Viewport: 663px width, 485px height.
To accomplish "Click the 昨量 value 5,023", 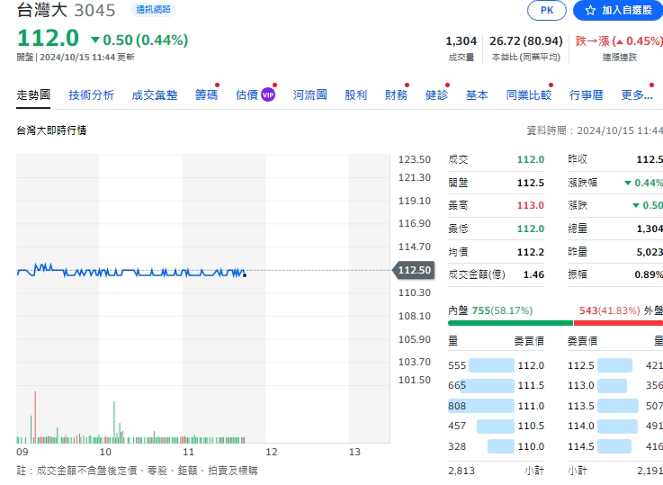I will [x=650, y=252].
